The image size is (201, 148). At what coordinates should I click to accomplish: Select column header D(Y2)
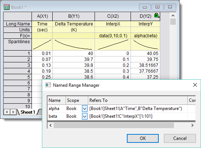coord(145,16)
